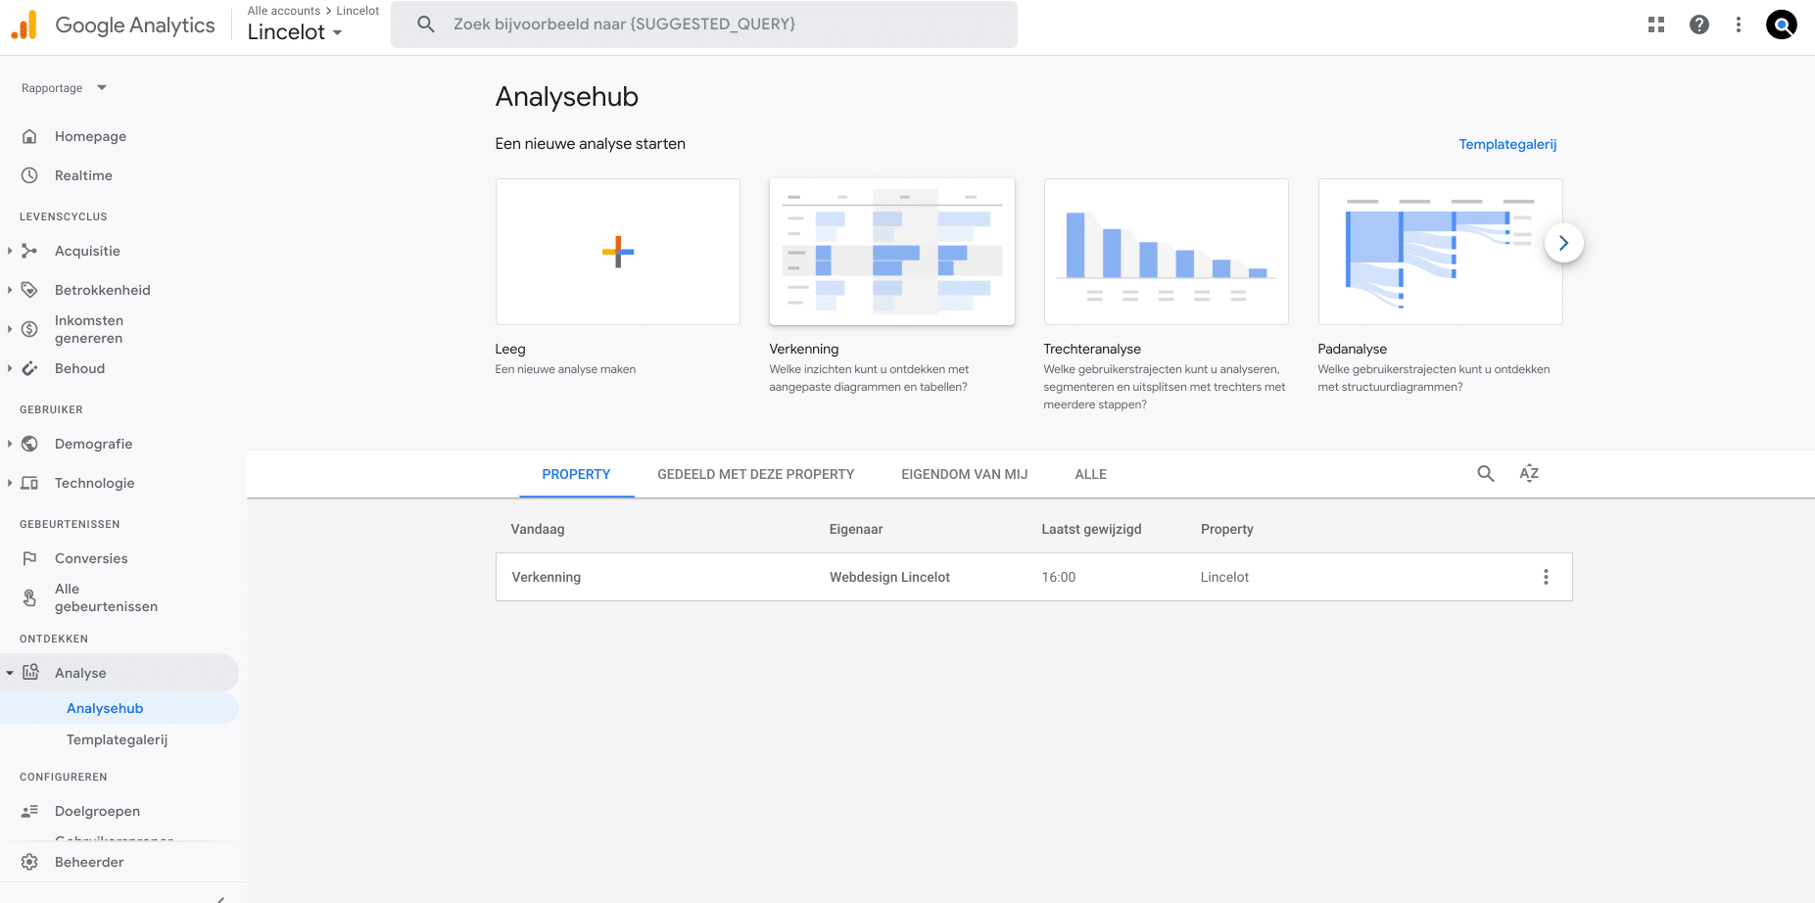
Task: Open row menu for Verkenning analysis
Action: (x=1546, y=577)
